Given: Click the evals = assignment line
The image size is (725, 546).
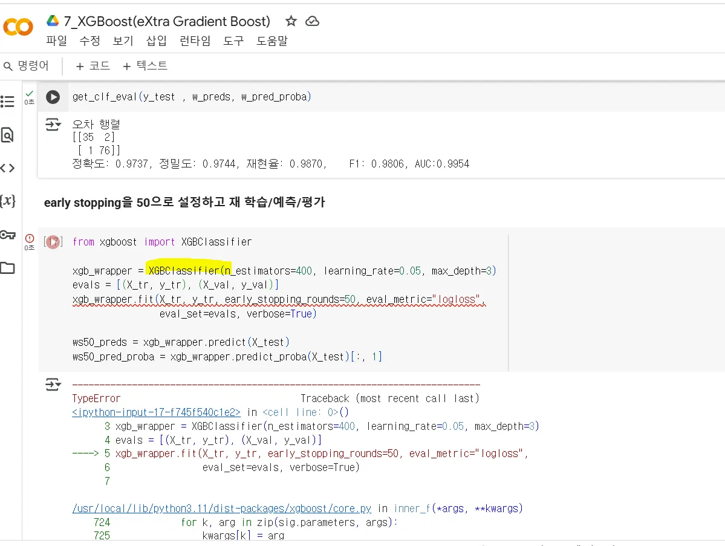Looking at the screenshot, I should tap(175, 285).
